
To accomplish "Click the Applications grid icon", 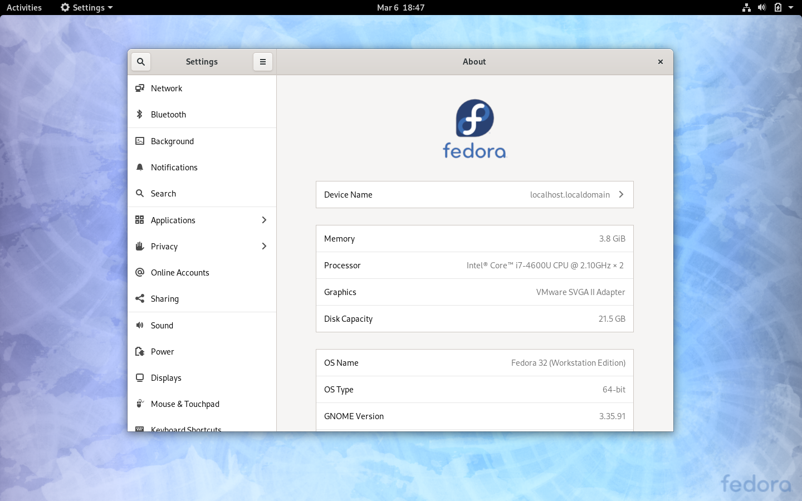I will [140, 220].
